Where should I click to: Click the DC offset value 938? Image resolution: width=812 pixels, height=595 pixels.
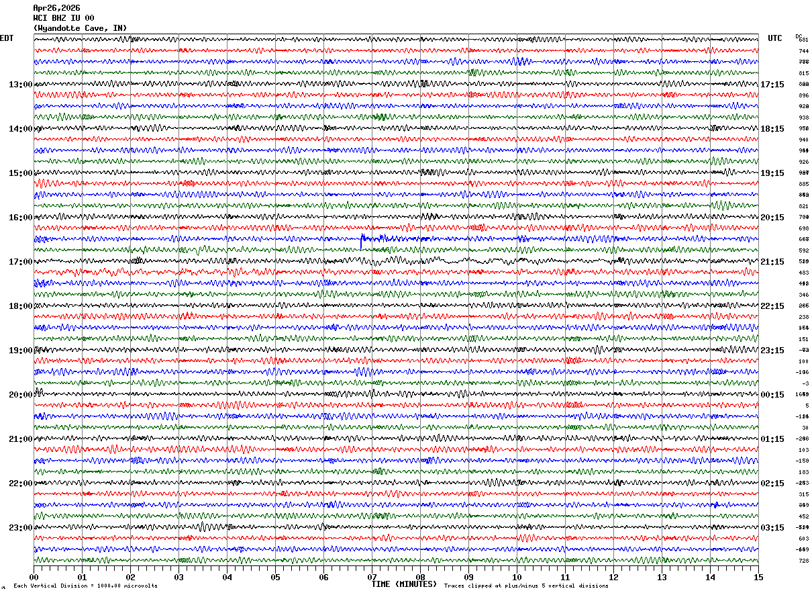pyautogui.click(x=803, y=118)
